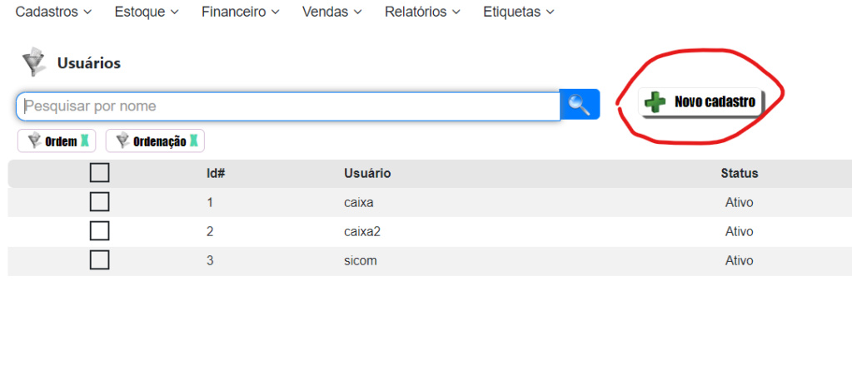Viewport: 852px width, 375px height.
Task: Select the checkbox for user caixa2
Action: point(99,231)
